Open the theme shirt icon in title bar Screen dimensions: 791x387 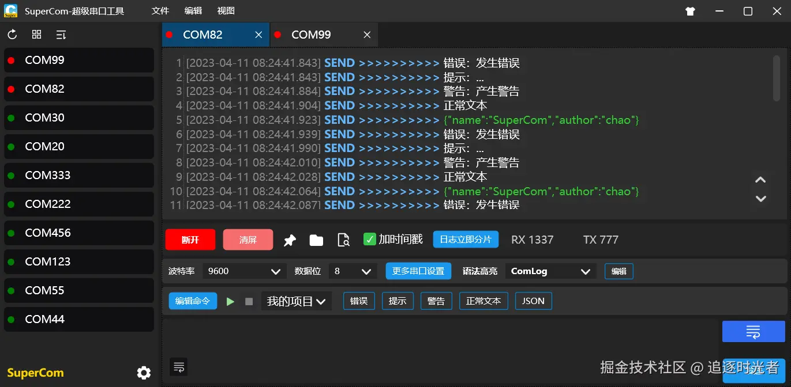[690, 11]
